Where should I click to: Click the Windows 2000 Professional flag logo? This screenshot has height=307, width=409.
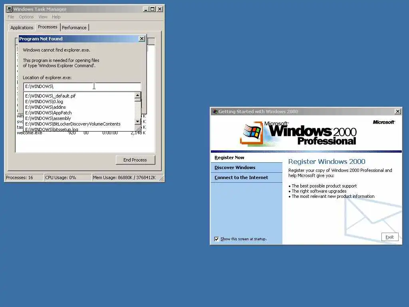(252, 133)
